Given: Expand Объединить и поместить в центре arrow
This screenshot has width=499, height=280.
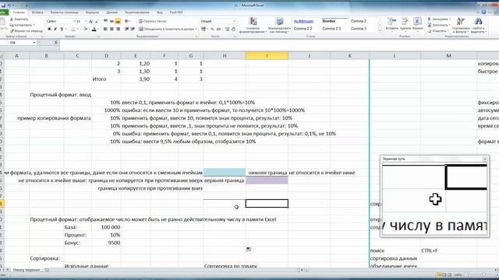Looking at the screenshot, I should pyautogui.click(x=196, y=30).
